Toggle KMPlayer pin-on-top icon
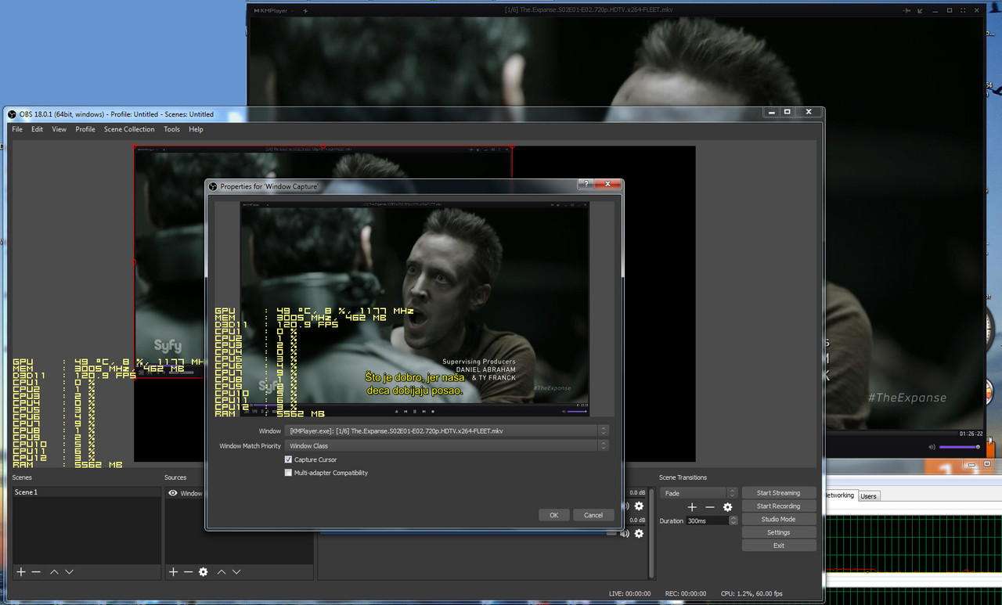Image resolution: width=1002 pixels, height=605 pixels. [906, 10]
